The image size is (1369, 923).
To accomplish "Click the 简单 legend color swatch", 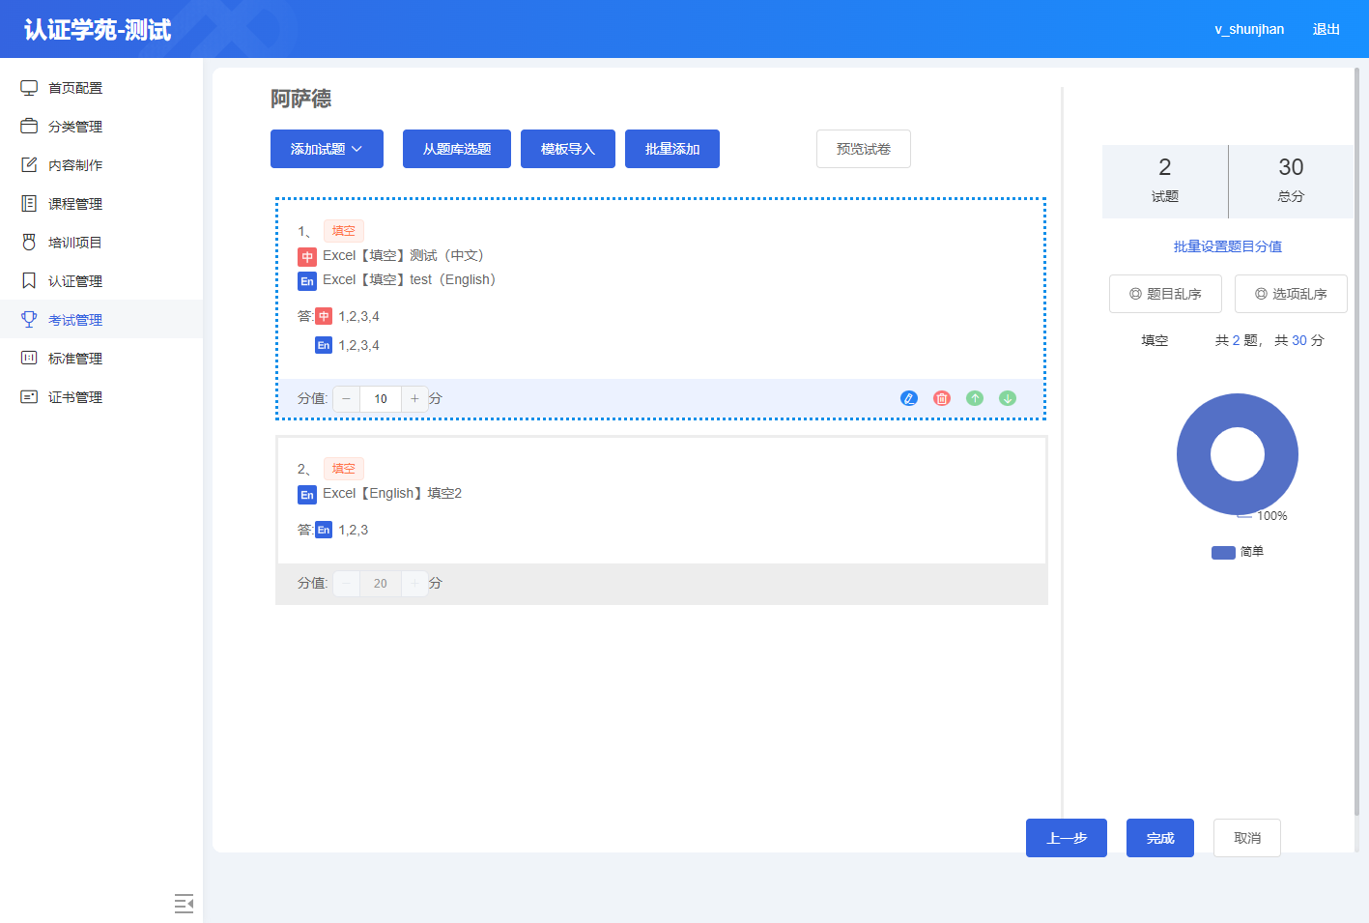I will pyautogui.click(x=1223, y=553).
